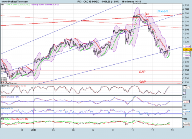Click the bold 3 950 price axis value
The width and height of the screenshot is (192, 139).
click(186, 70)
